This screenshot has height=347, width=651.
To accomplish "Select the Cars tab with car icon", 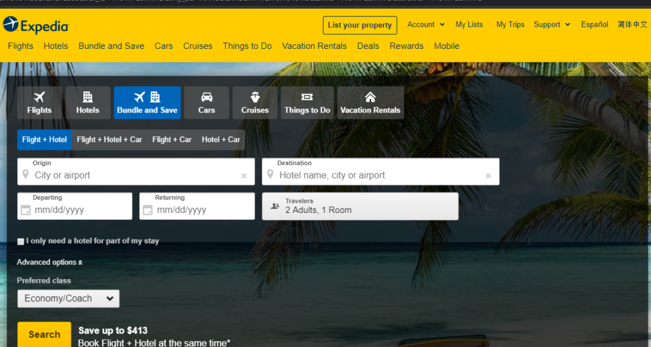I will 207,103.
